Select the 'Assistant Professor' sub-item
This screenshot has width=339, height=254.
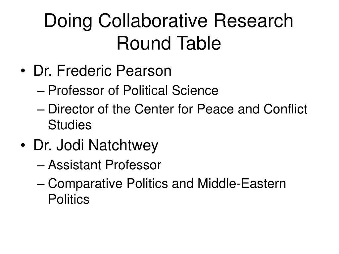[105, 165]
